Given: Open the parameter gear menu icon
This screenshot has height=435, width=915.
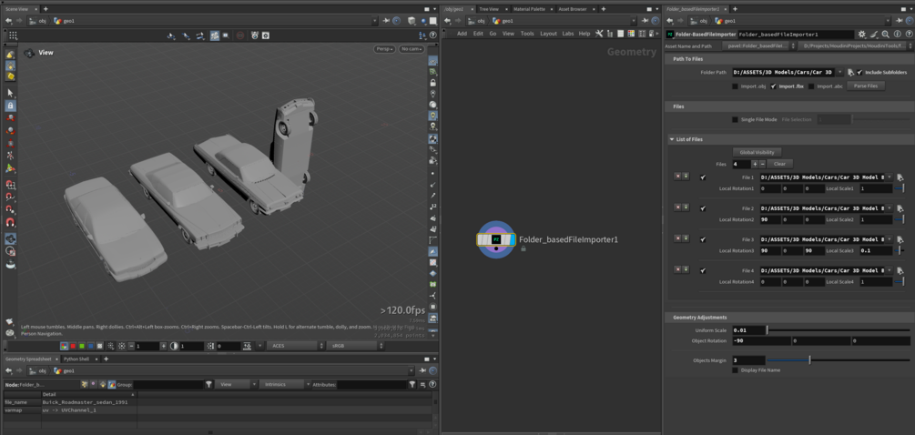Looking at the screenshot, I should (862, 35).
